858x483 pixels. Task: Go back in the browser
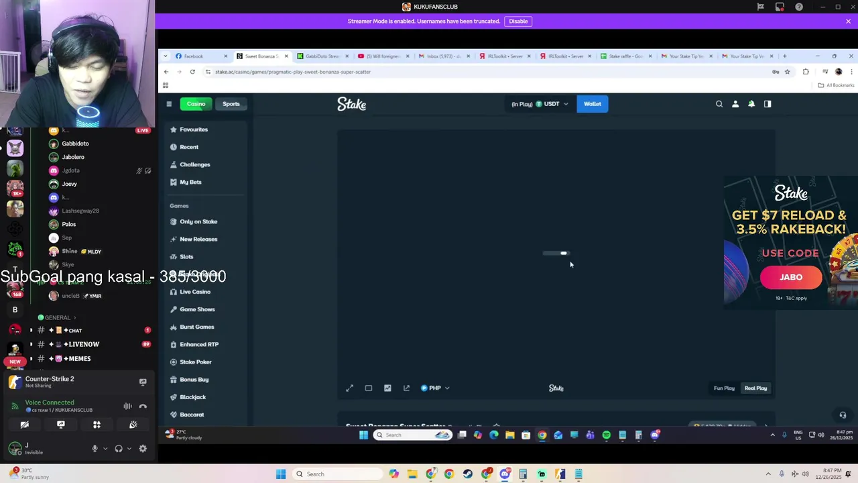pos(166,72)
